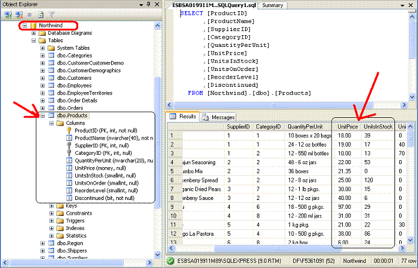Pin the Object Explorer panel with auto-hide pushpin
Screen dimensions: 418x268
click(149, 5)
